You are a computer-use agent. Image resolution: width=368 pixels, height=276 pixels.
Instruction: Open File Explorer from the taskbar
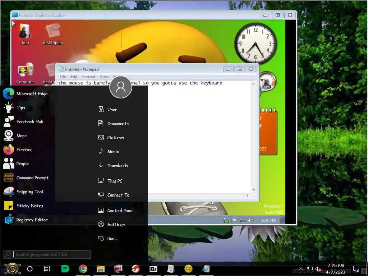(101, 269)
